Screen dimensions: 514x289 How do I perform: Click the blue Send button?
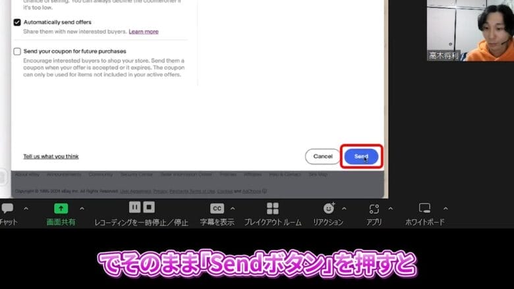[x=361, y=157]
